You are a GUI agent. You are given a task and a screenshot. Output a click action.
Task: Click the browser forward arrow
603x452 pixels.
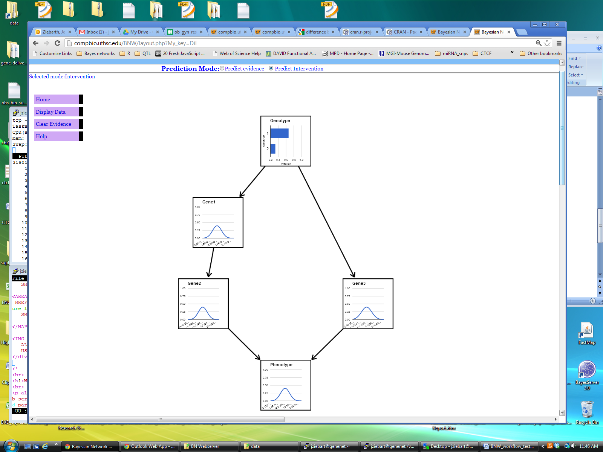[x=46, y=43]
